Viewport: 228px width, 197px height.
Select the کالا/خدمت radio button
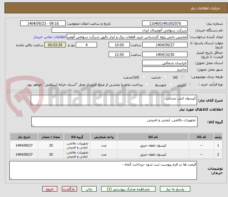pyautogui.click(x=144, y=77)
